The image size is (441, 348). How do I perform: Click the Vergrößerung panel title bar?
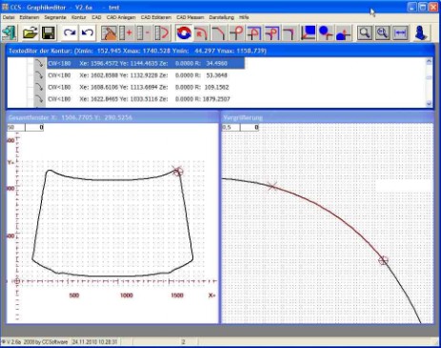pos(327,117)
